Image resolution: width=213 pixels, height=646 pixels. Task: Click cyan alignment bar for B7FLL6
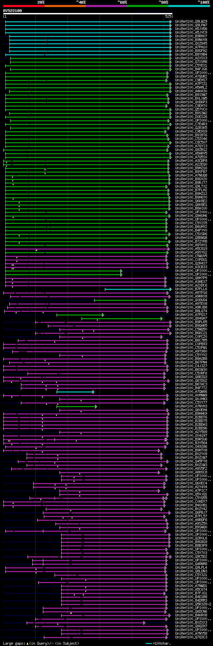pyautogui.click(x=138, y=289)
